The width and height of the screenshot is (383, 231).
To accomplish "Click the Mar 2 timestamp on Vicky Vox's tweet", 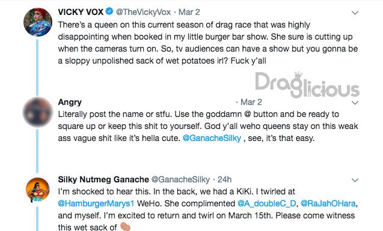I will pos(189,12).
